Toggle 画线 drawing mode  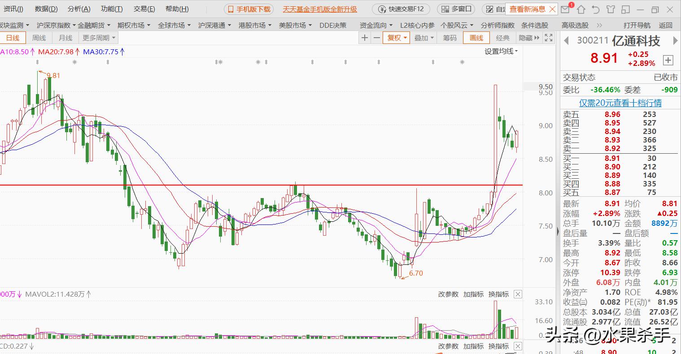(476, 38)
